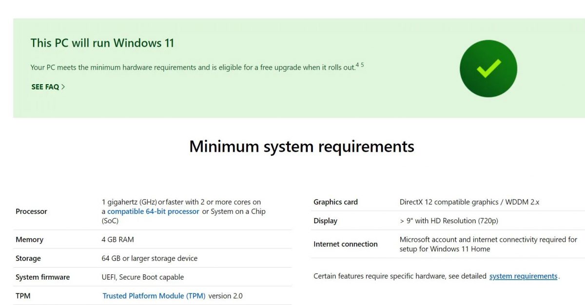Select the Storage row label
Image resolution: width=585 pixels, height=305 pixels.
[28, 258]
